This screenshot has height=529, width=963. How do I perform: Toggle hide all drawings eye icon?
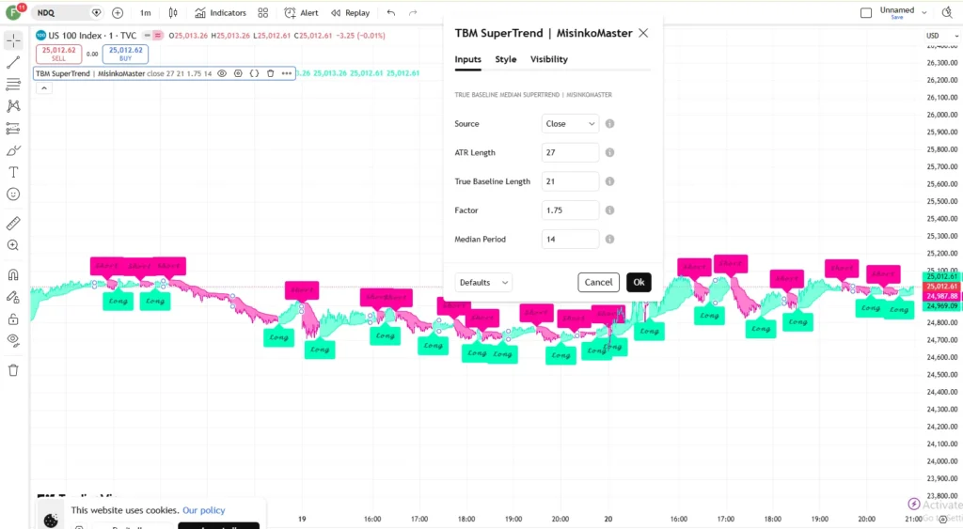[13, 340]
